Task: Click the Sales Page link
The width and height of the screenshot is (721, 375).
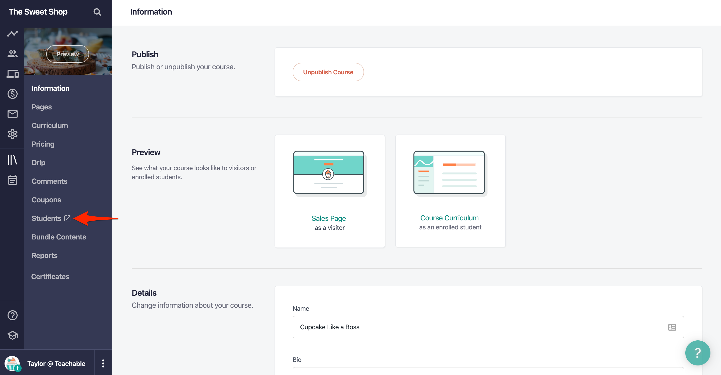Action: (x=329, y=218)
